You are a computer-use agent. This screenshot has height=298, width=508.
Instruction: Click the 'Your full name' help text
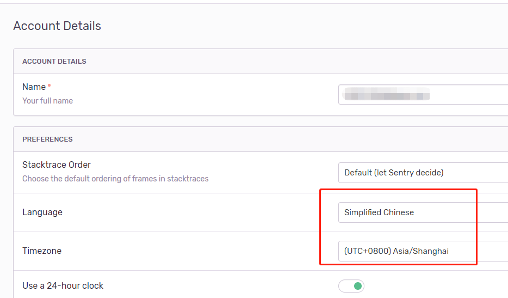(48, 101)
